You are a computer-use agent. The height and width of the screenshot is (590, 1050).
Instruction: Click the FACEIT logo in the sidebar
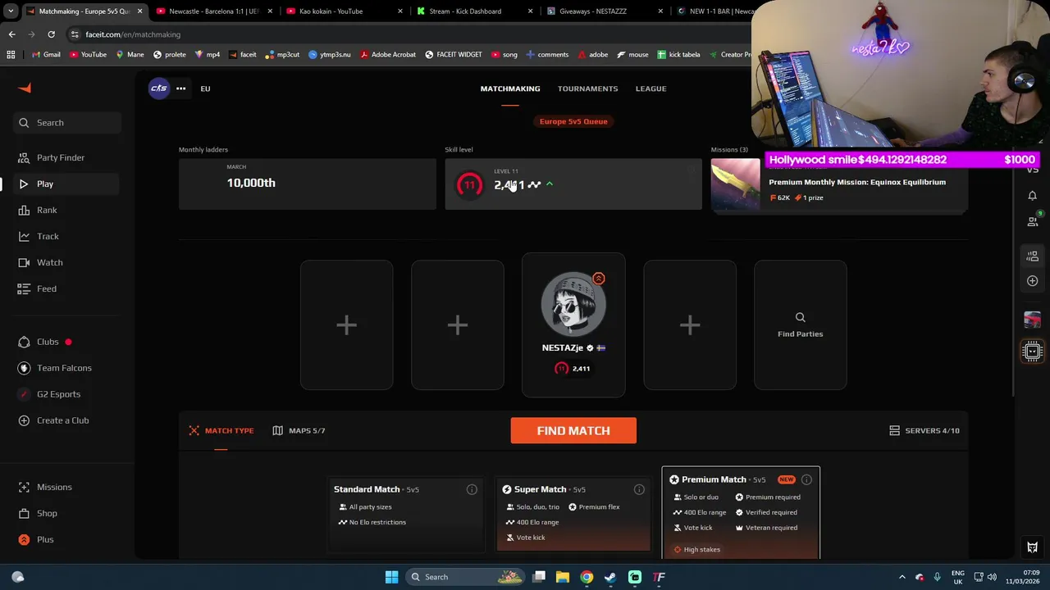pos(24,88)
